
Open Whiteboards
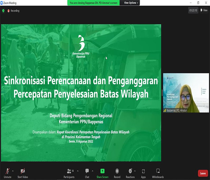(158, 173)
